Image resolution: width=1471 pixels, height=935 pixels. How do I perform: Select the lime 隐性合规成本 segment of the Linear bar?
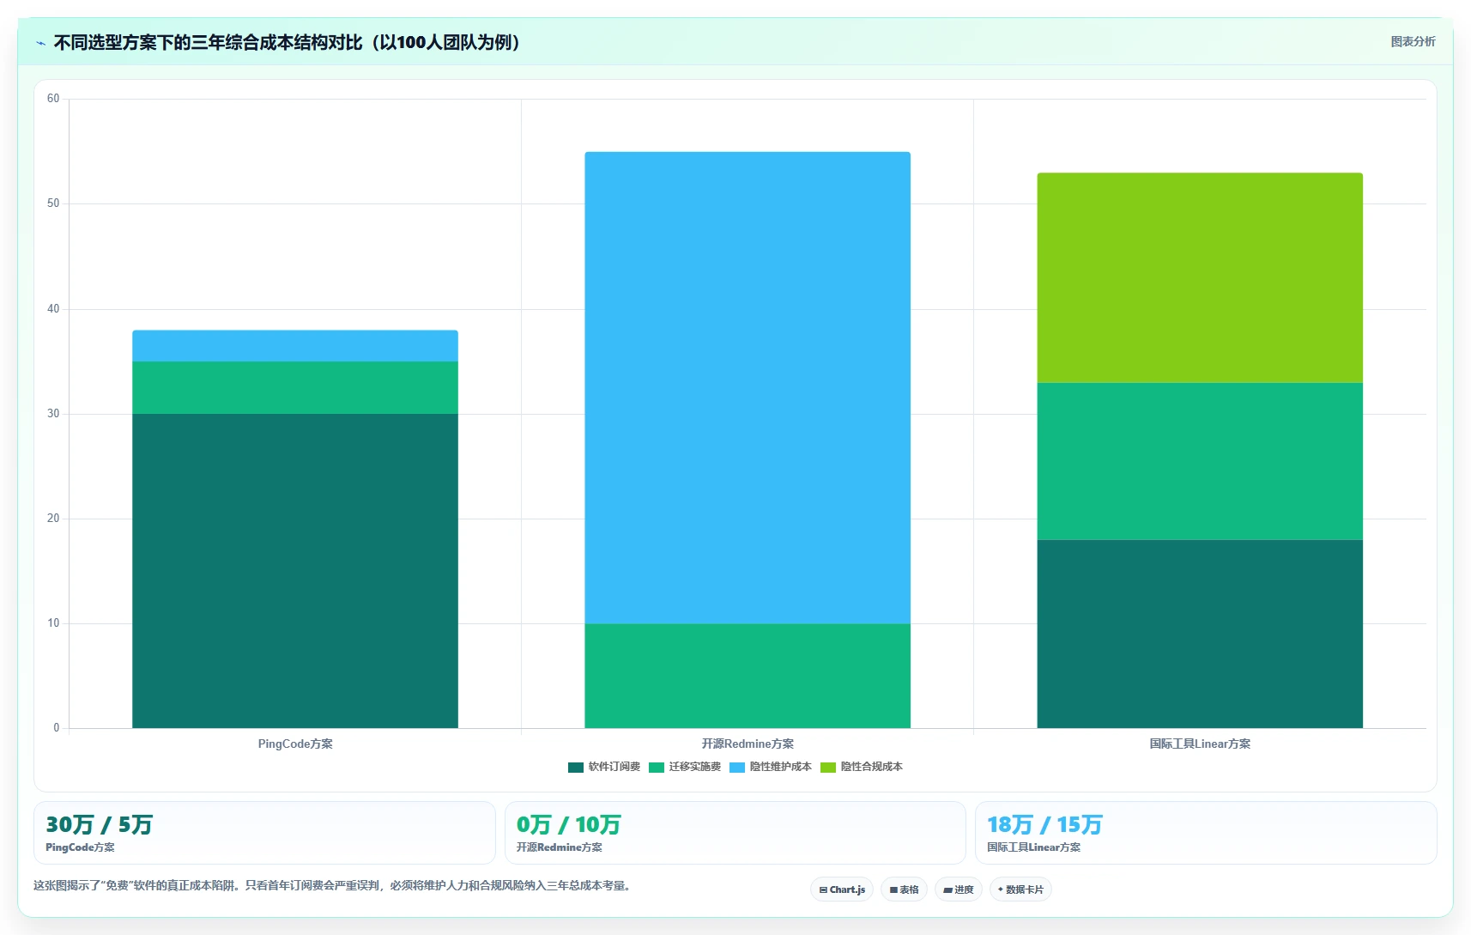pyautogui.click(x=1200, y=277)
